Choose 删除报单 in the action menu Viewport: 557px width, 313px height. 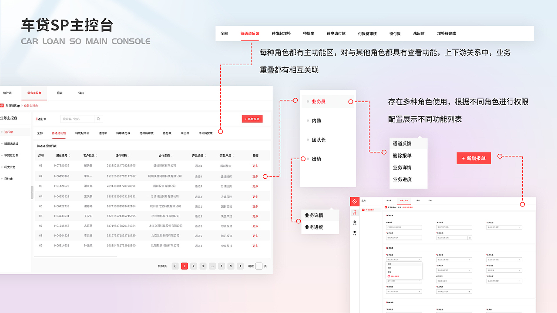click(402, 156)
